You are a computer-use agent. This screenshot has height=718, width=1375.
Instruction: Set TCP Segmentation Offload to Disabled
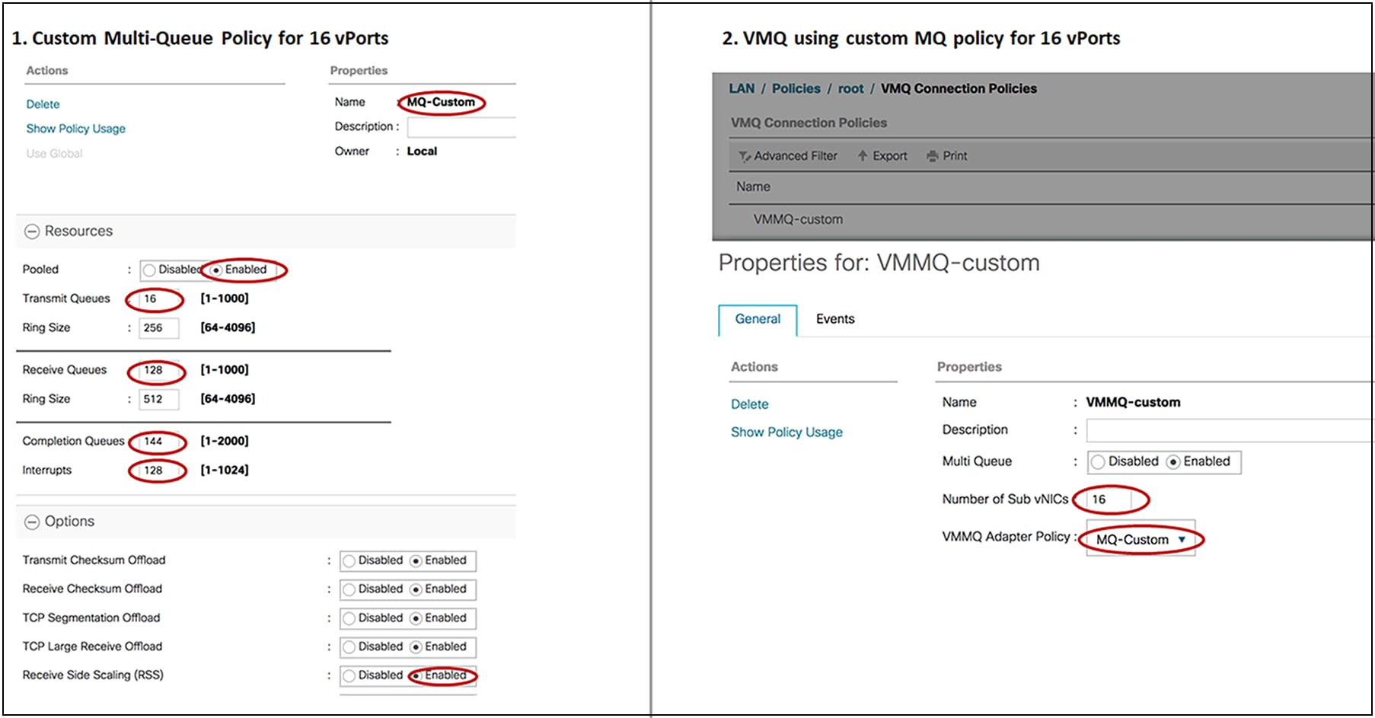[349, 618]
